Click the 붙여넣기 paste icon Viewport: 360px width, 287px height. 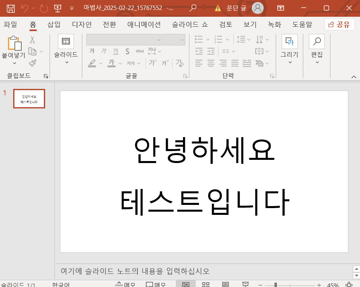[x=14, y=43]
